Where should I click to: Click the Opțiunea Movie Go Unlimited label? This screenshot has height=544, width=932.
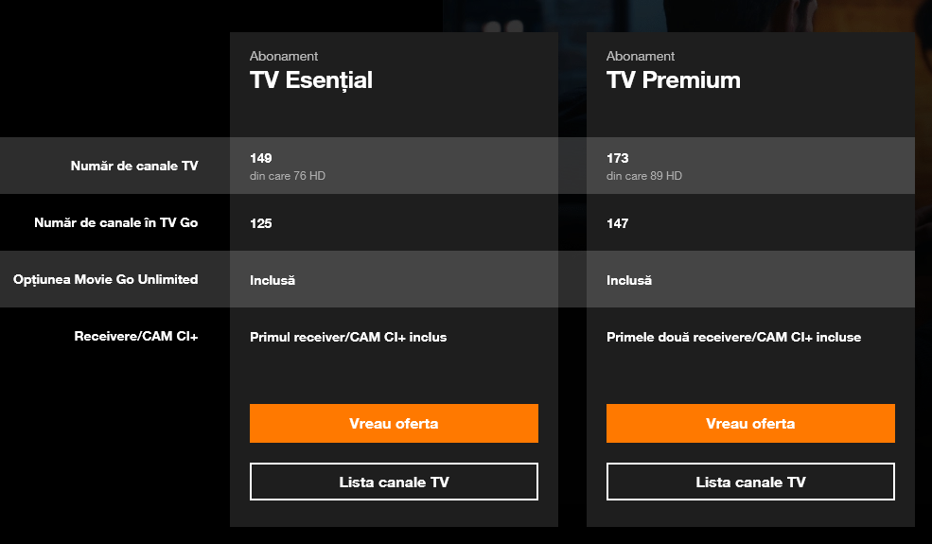point(106,279)
